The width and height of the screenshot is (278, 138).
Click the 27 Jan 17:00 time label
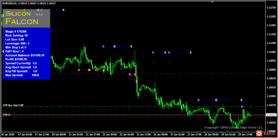[x=194, y=135]
